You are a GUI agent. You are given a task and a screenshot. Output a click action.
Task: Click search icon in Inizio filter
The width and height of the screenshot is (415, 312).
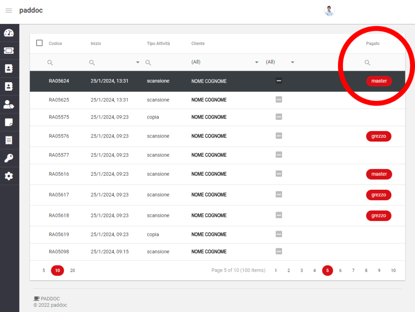[x=92, y=63]
